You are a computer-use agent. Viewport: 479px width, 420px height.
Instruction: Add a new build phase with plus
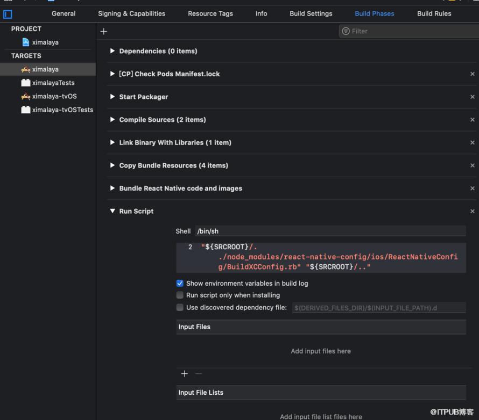[x=104, y=31]
